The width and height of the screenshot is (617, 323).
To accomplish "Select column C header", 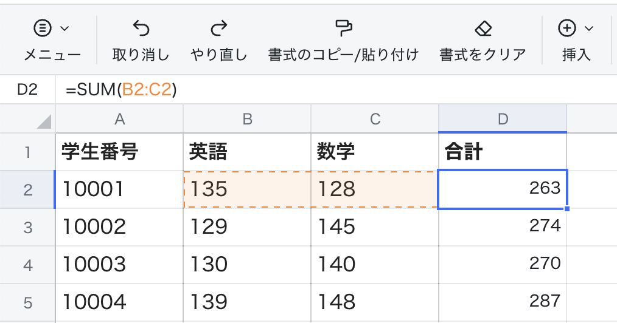I will pyautogui.click(x=374, y=119).
